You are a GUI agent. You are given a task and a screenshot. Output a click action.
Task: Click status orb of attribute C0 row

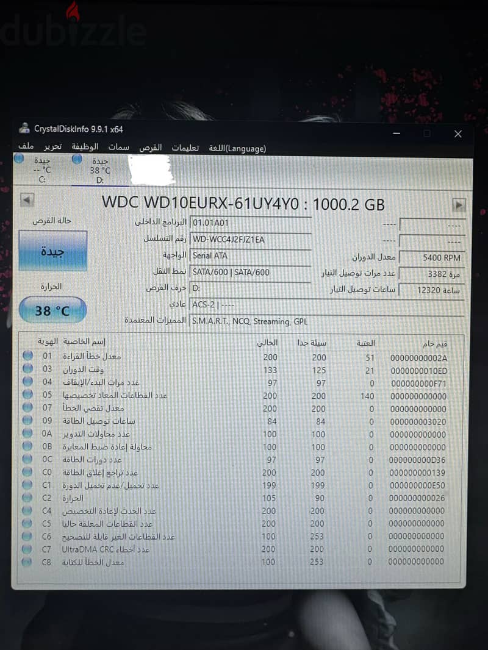[x=27, y=472]
